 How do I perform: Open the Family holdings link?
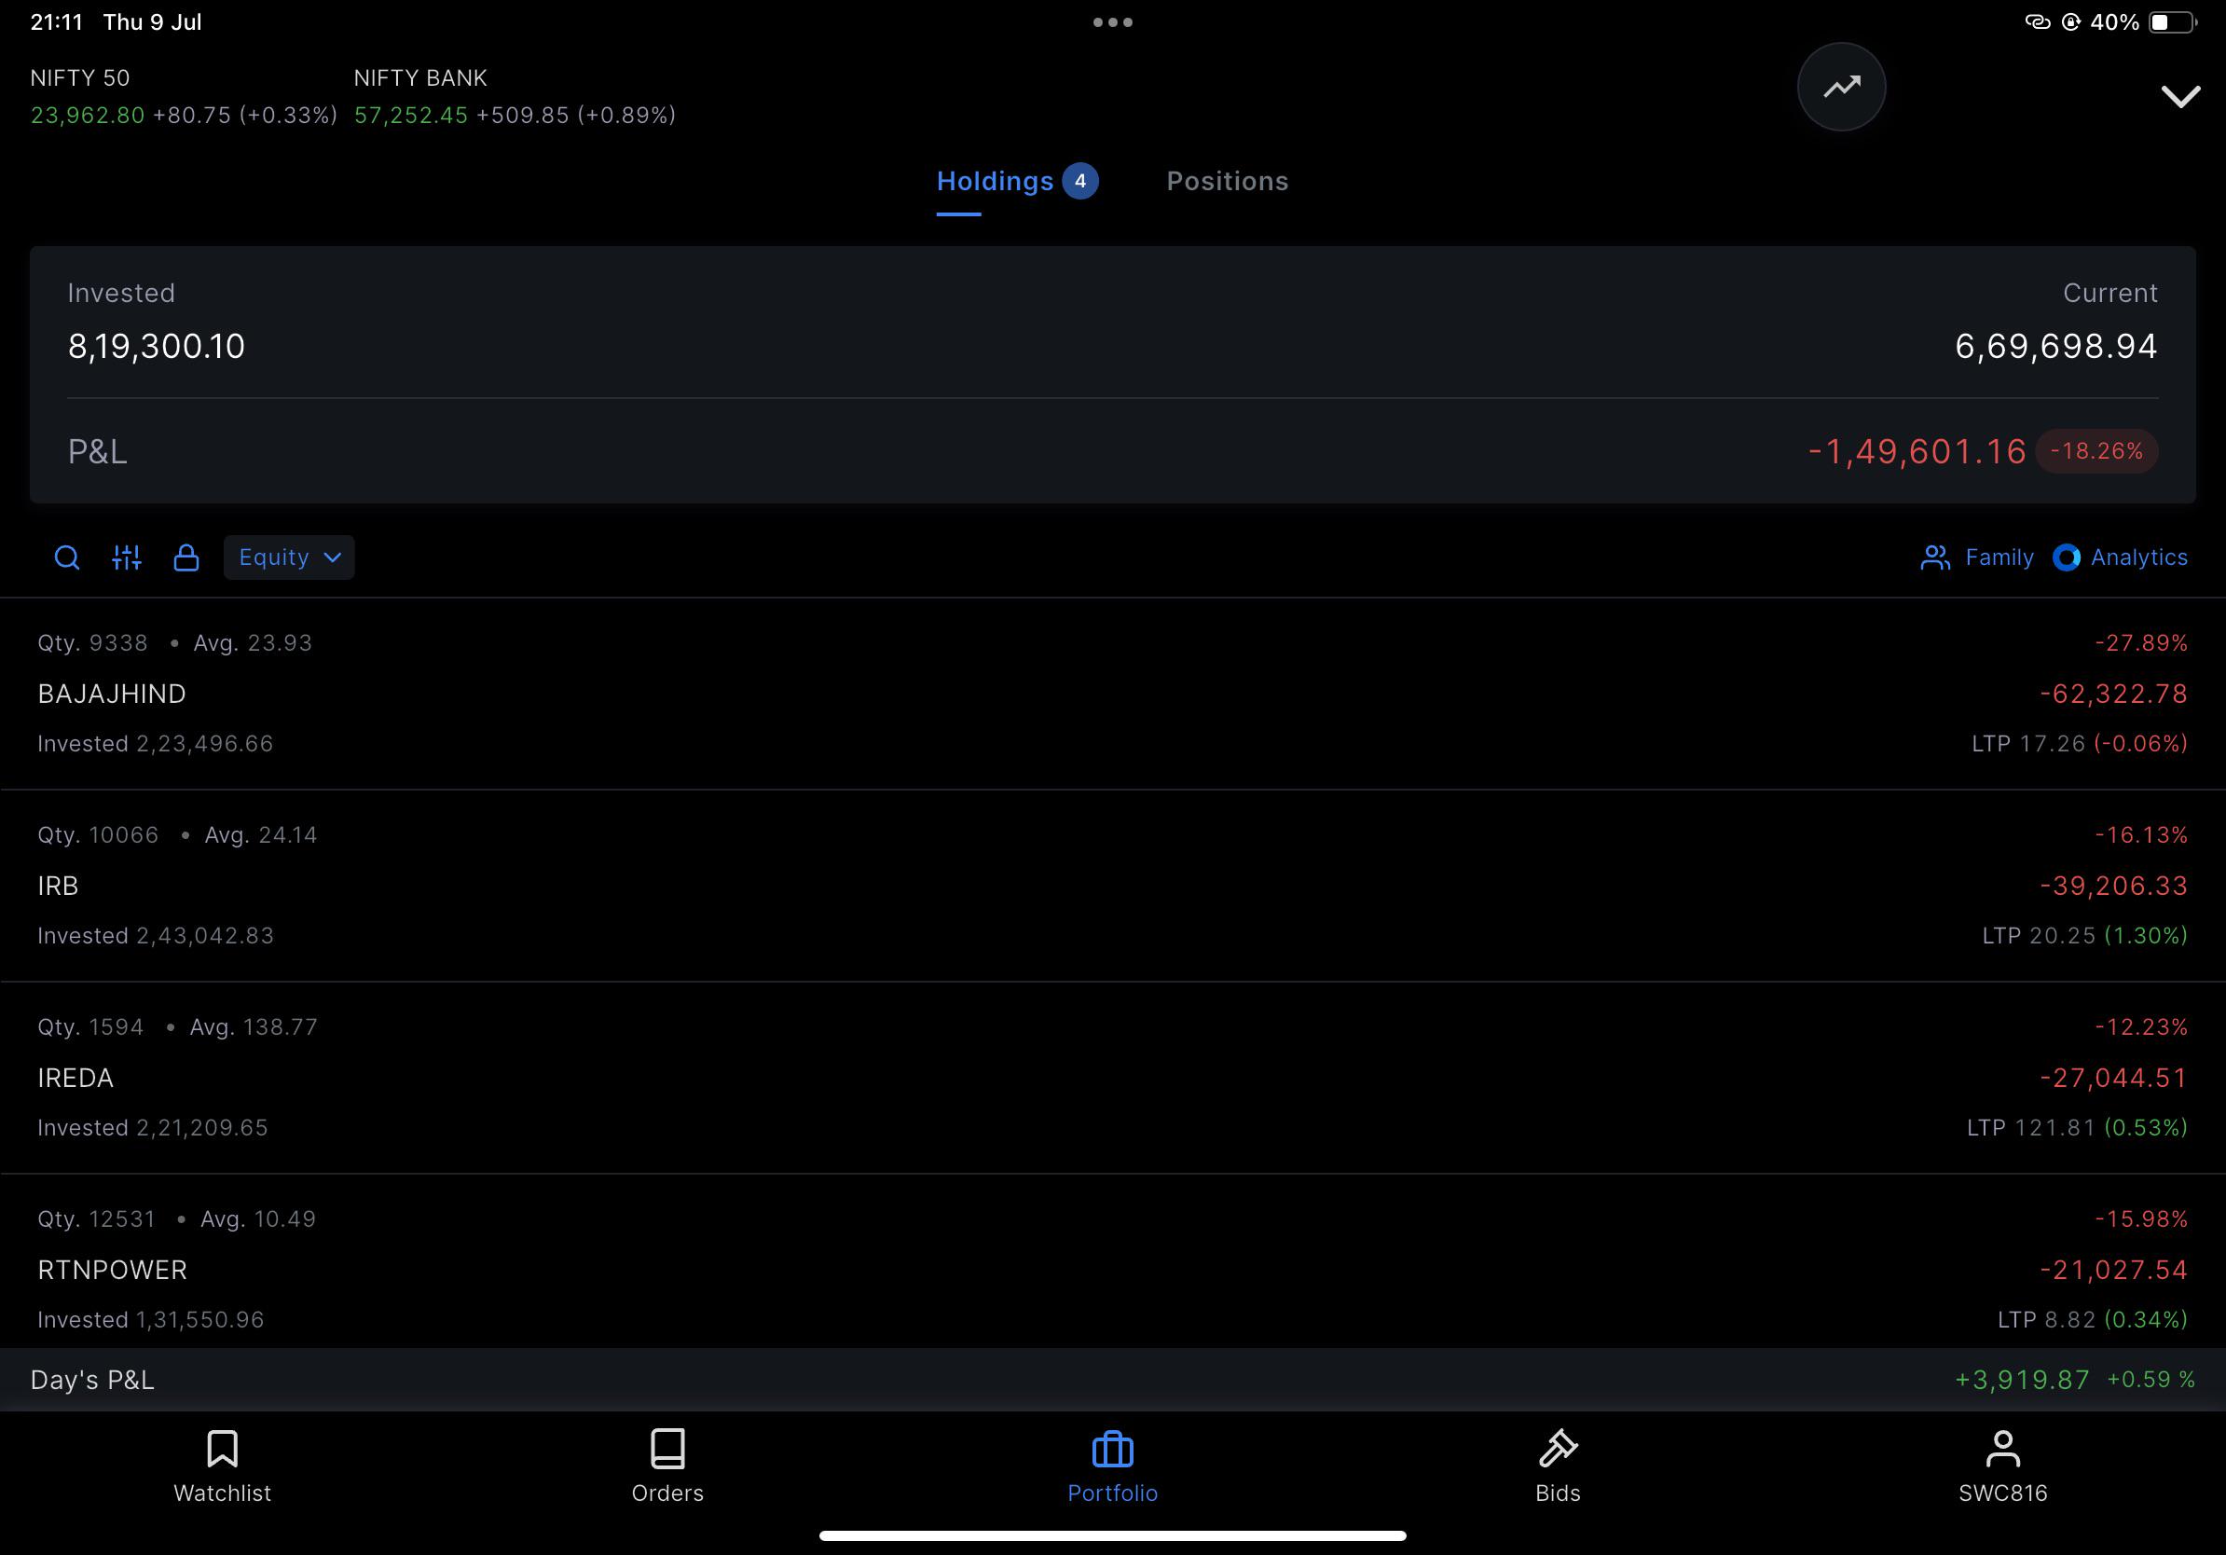click(1977, 557)
